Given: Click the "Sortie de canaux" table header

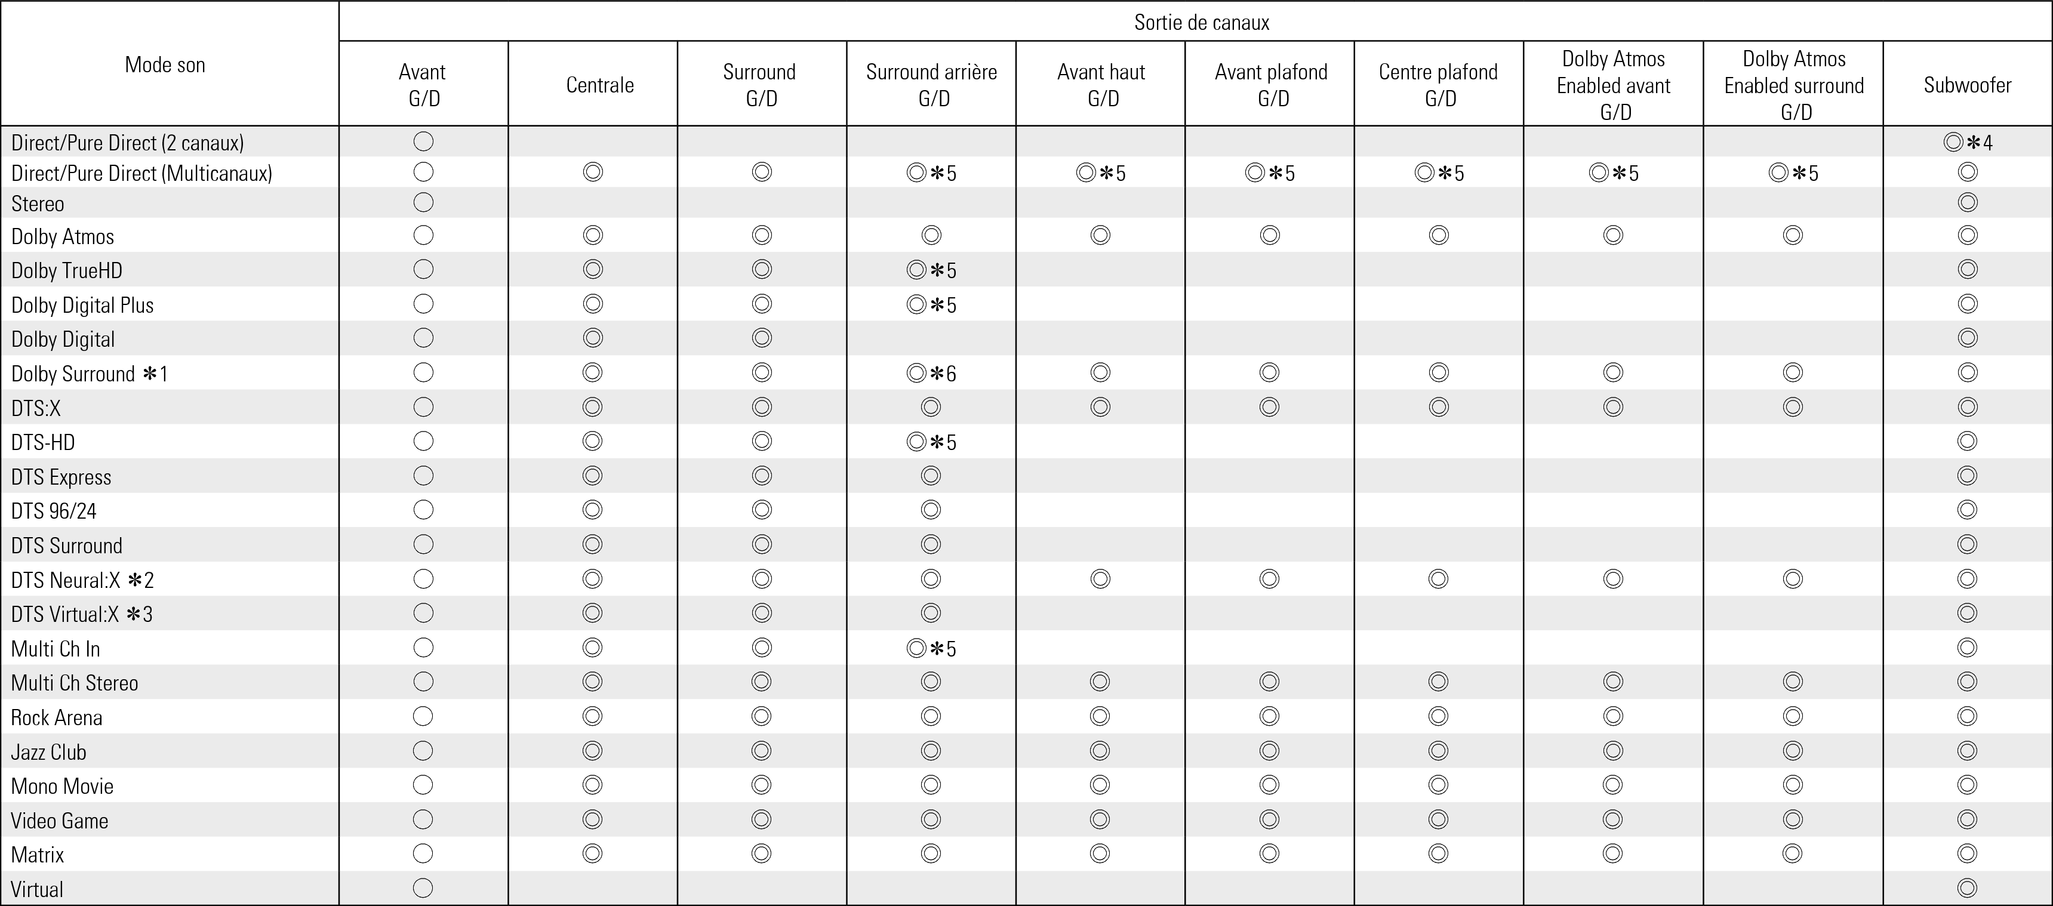Looking at the screenshot, I should (1201, 22).
